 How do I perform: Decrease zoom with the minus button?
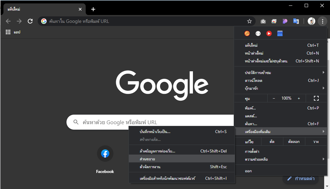tap(273, 98)
